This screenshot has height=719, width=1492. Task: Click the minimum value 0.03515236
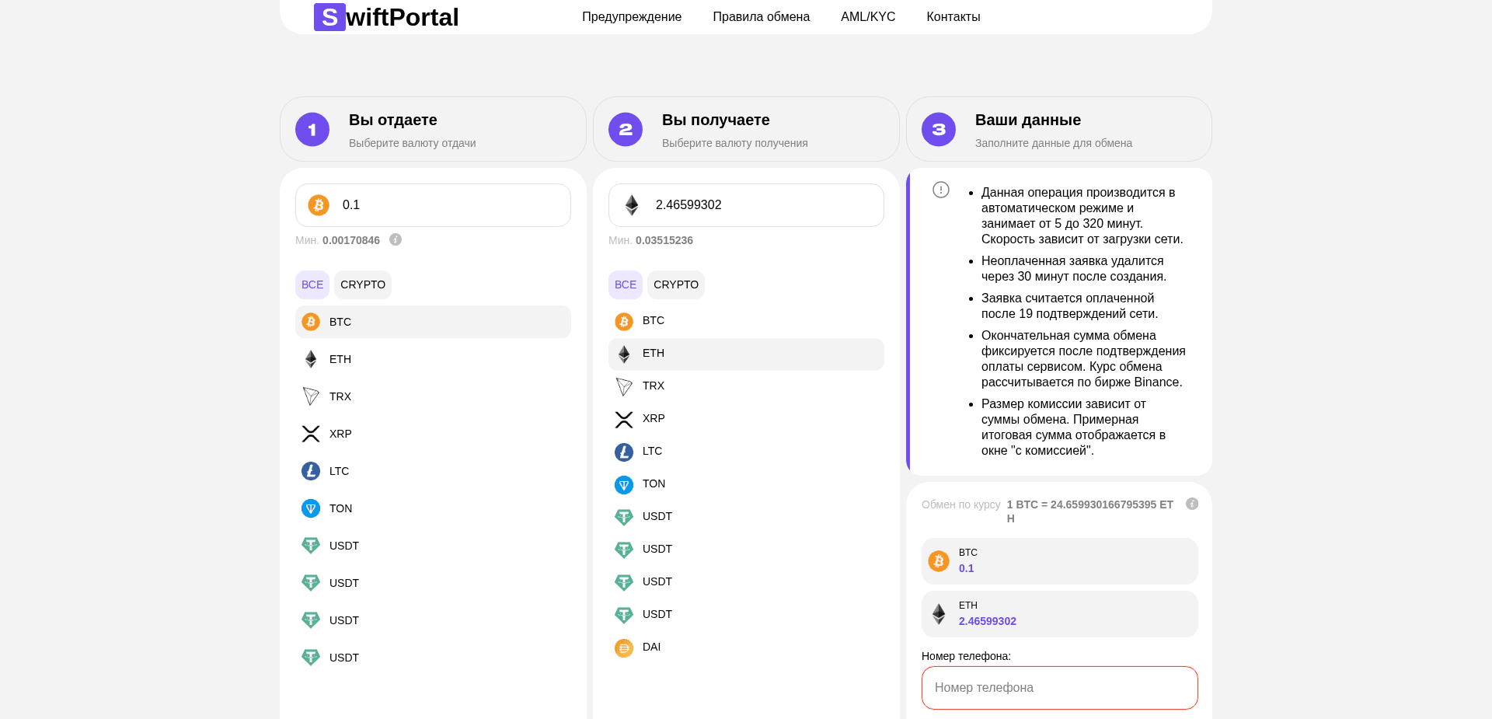coord(664,240)
